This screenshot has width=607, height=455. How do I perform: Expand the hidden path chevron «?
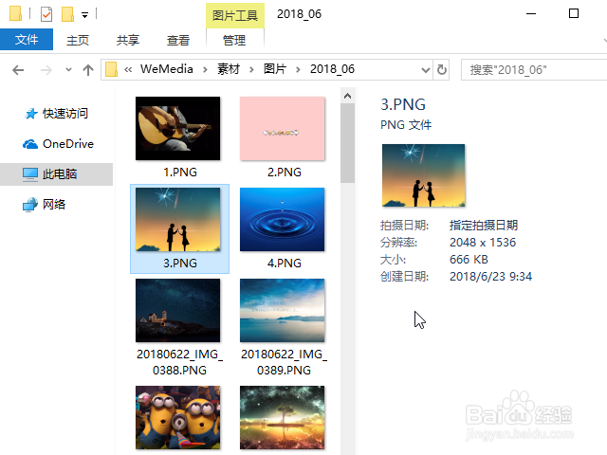click(x=128, y=69)
